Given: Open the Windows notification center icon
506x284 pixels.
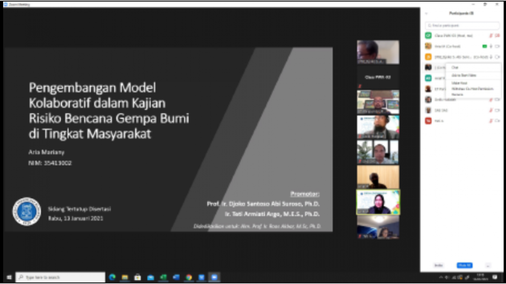Looking at the screenshot, I should [x=495, y=277].
